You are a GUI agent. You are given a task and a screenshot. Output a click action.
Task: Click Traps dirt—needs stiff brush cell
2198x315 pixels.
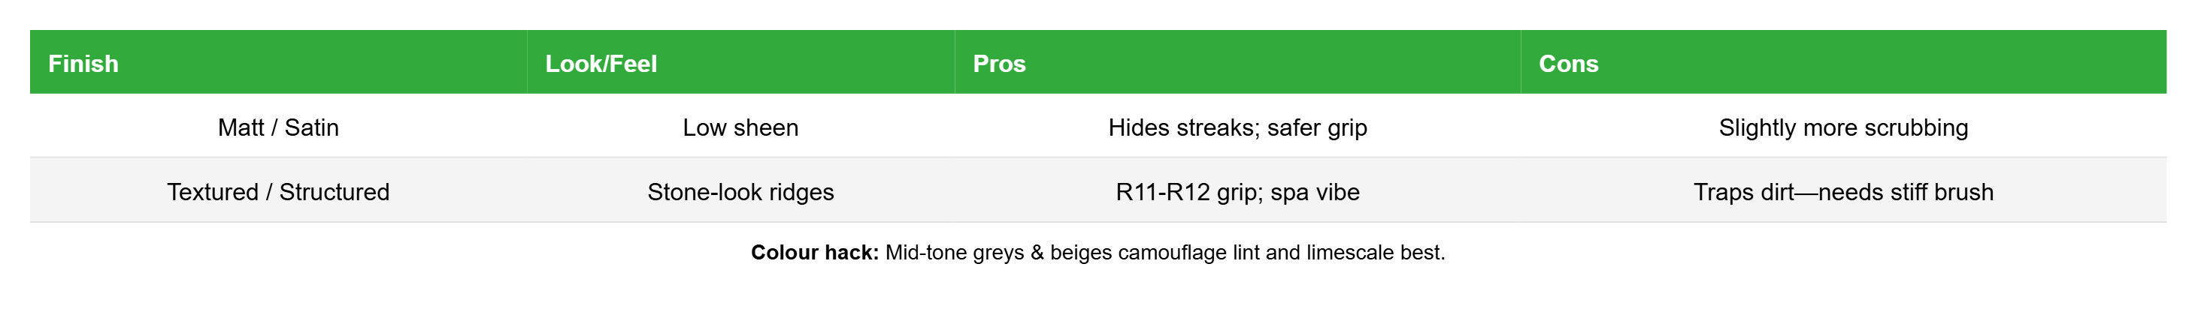pos(1843,190)
